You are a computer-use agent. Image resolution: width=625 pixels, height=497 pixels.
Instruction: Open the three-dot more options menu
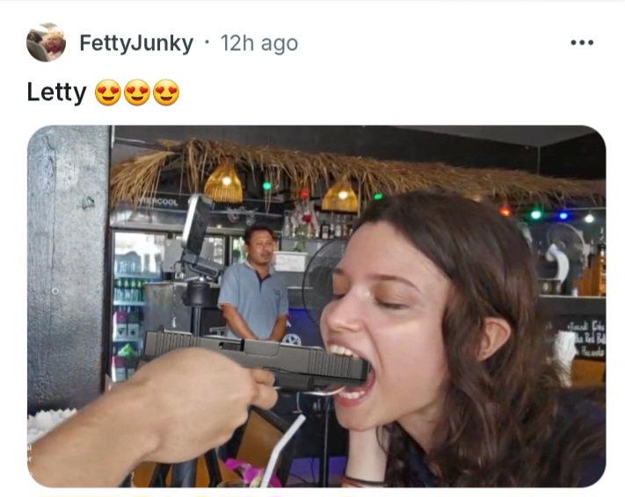[x=582, y=42]
